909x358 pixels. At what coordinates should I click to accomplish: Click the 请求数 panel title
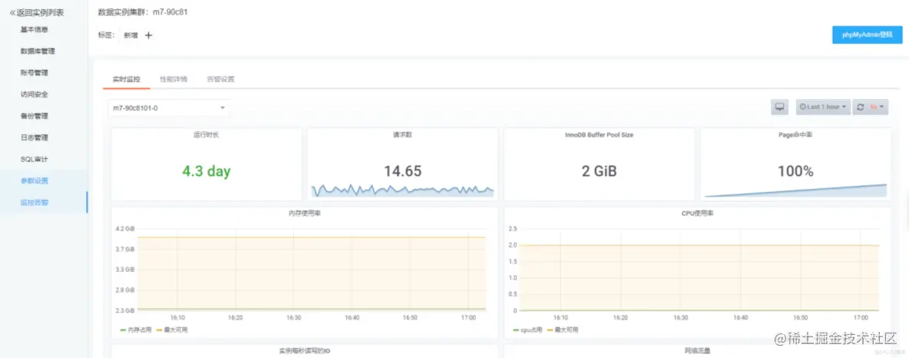(402, 134)
